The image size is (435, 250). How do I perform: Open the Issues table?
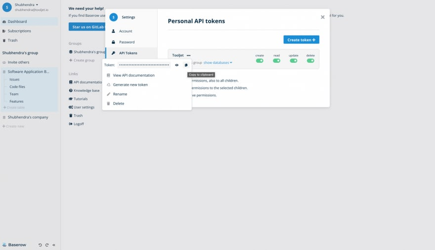pos(14,80)
